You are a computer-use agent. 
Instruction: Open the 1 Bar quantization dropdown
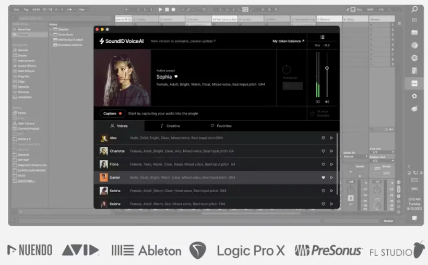pyautogui.click(x=84, y=9)
